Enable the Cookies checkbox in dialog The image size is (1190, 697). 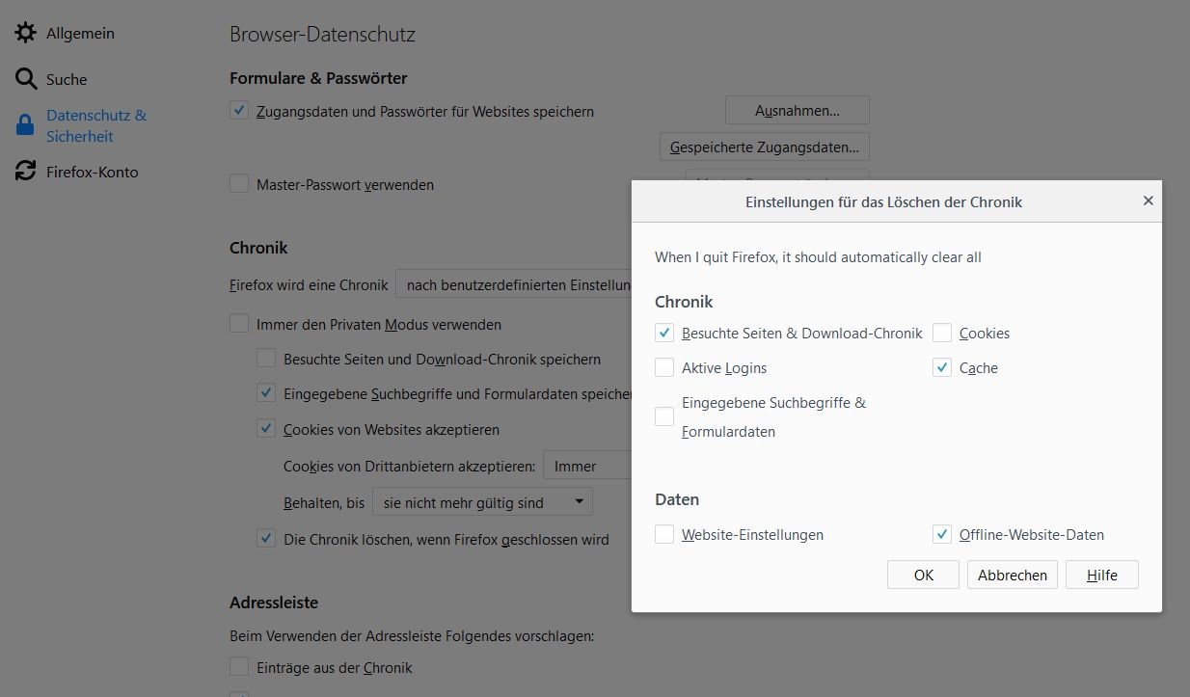point(942,333)
